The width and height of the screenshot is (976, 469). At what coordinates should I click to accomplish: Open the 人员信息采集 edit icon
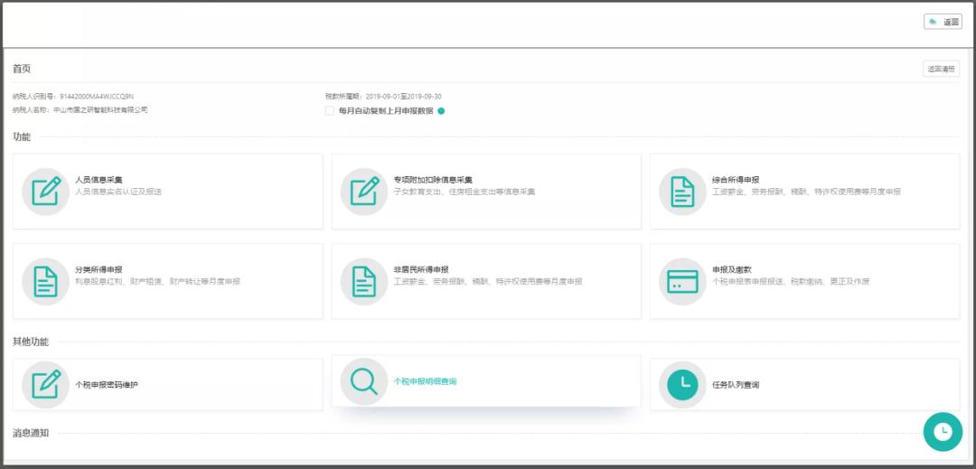click(x=45, y=192)
